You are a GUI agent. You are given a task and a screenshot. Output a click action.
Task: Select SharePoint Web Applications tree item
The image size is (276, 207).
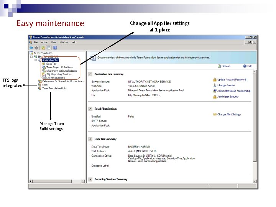pyautogui.click(x=62, y=71)
